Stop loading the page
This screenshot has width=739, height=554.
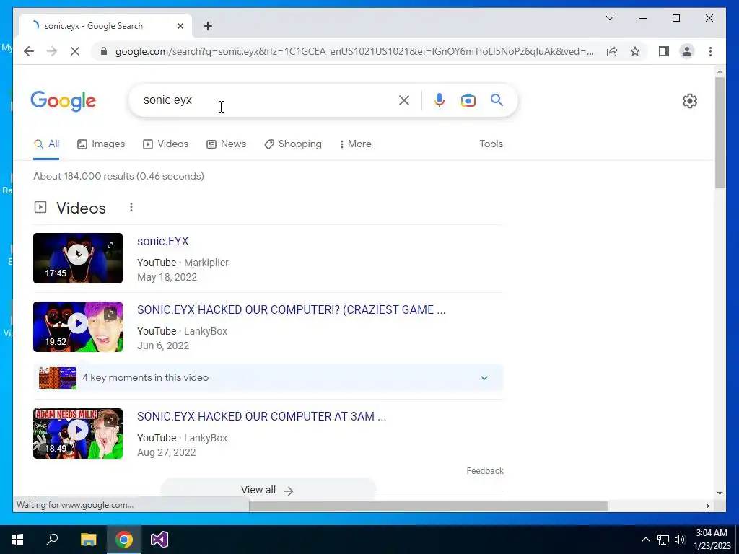(x=75, y=51)
